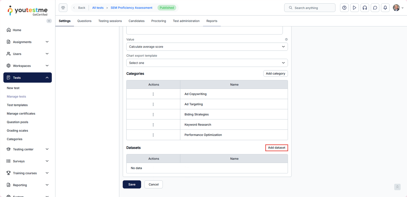
Task: Toggle the hamburger menu icon
Action: 63,8
